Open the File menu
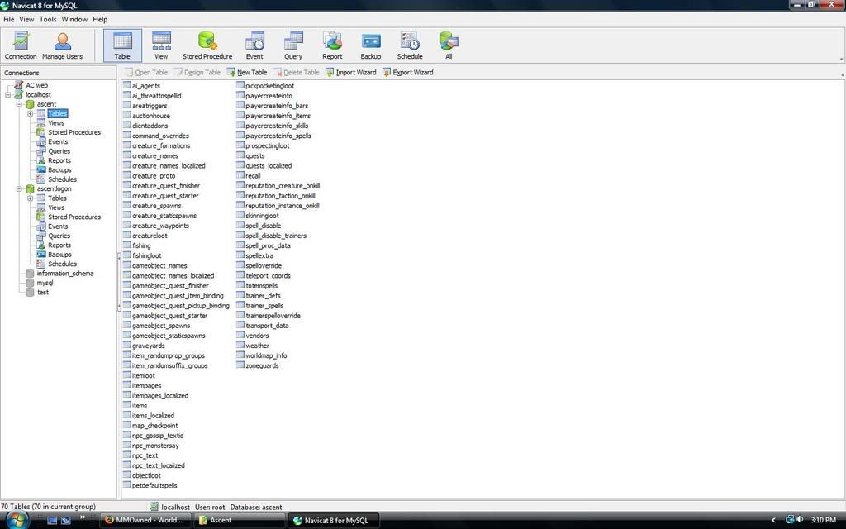Screen dimensions: 846x529 coord(8,20)
